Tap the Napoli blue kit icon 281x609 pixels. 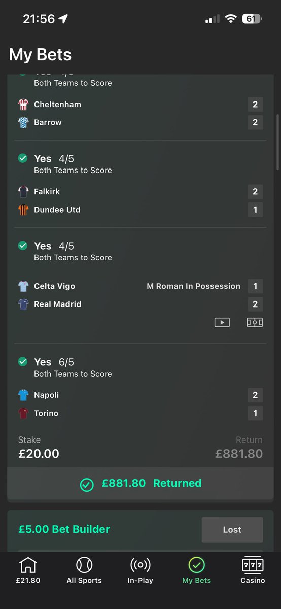coord(23,395)
